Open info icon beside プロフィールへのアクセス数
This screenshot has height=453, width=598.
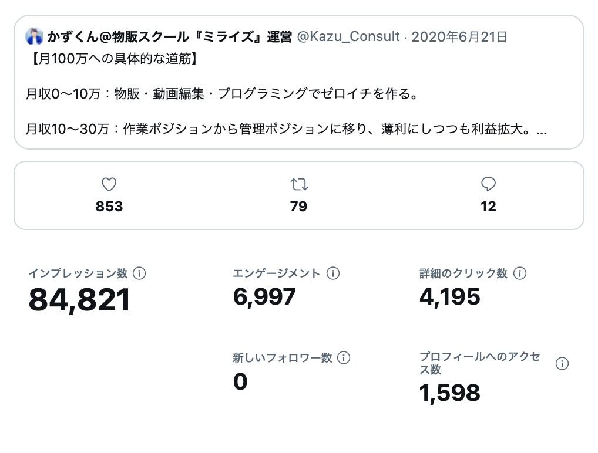[562, 363]
